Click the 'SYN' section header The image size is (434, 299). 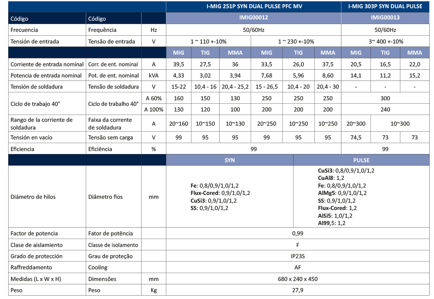(x=229, y=160)
